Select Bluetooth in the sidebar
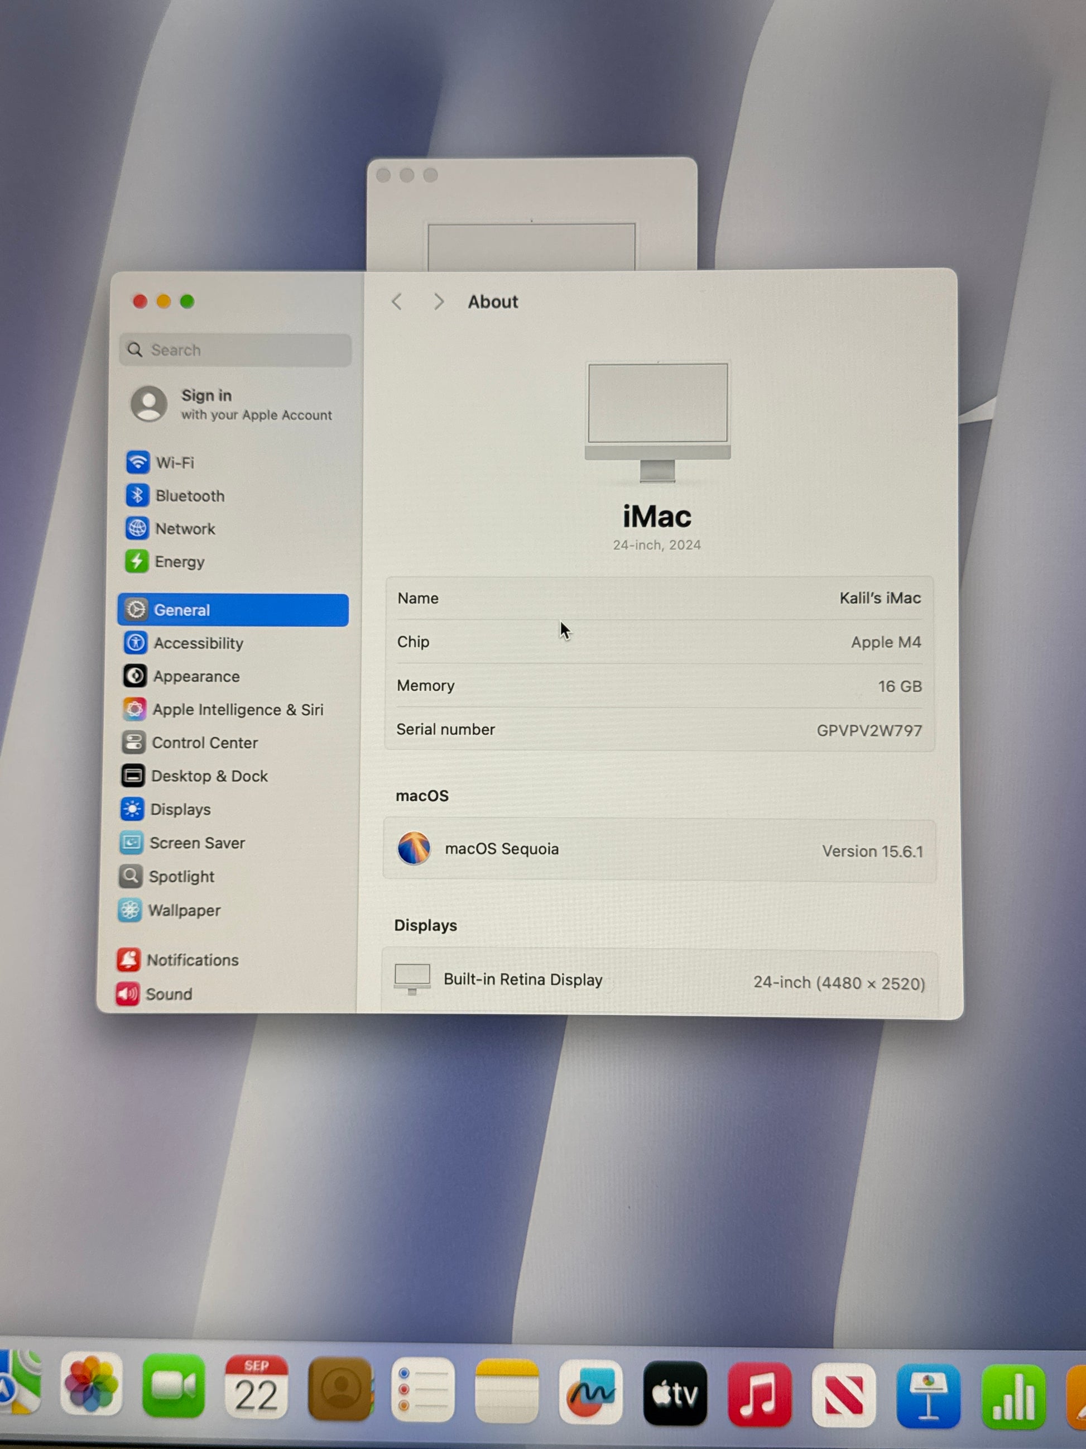 click(189, 496)
